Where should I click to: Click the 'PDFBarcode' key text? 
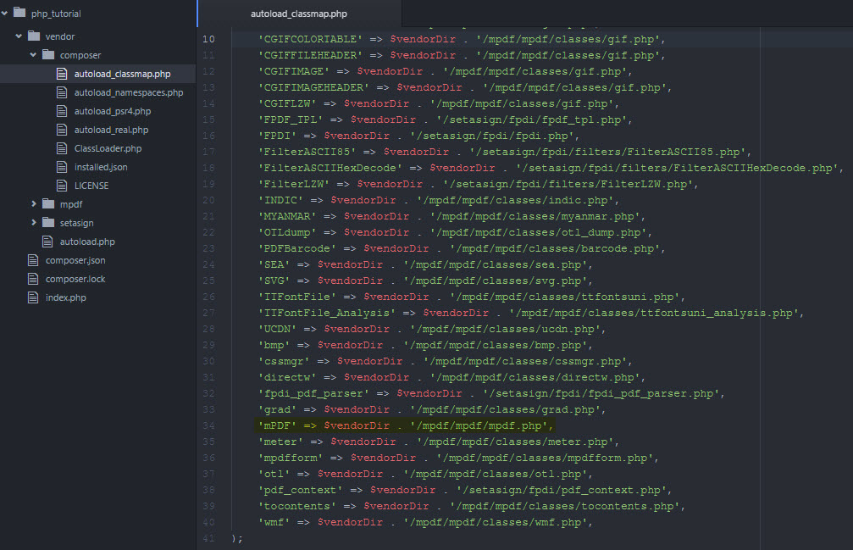(297, 248)
